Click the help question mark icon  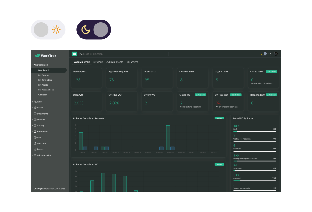270,53
